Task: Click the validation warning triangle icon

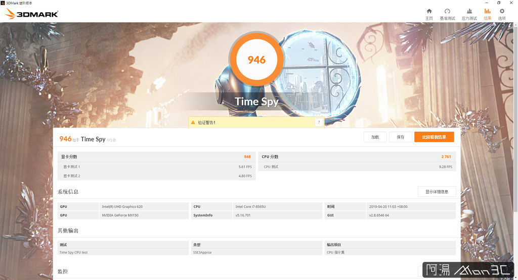Action: 193,123
